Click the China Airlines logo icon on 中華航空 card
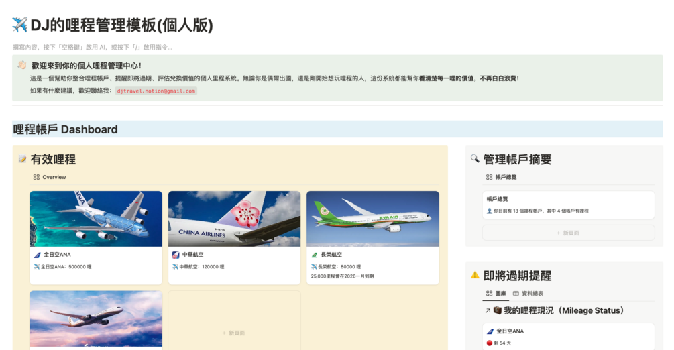674x350 pixels. click(x=176, y=255)
